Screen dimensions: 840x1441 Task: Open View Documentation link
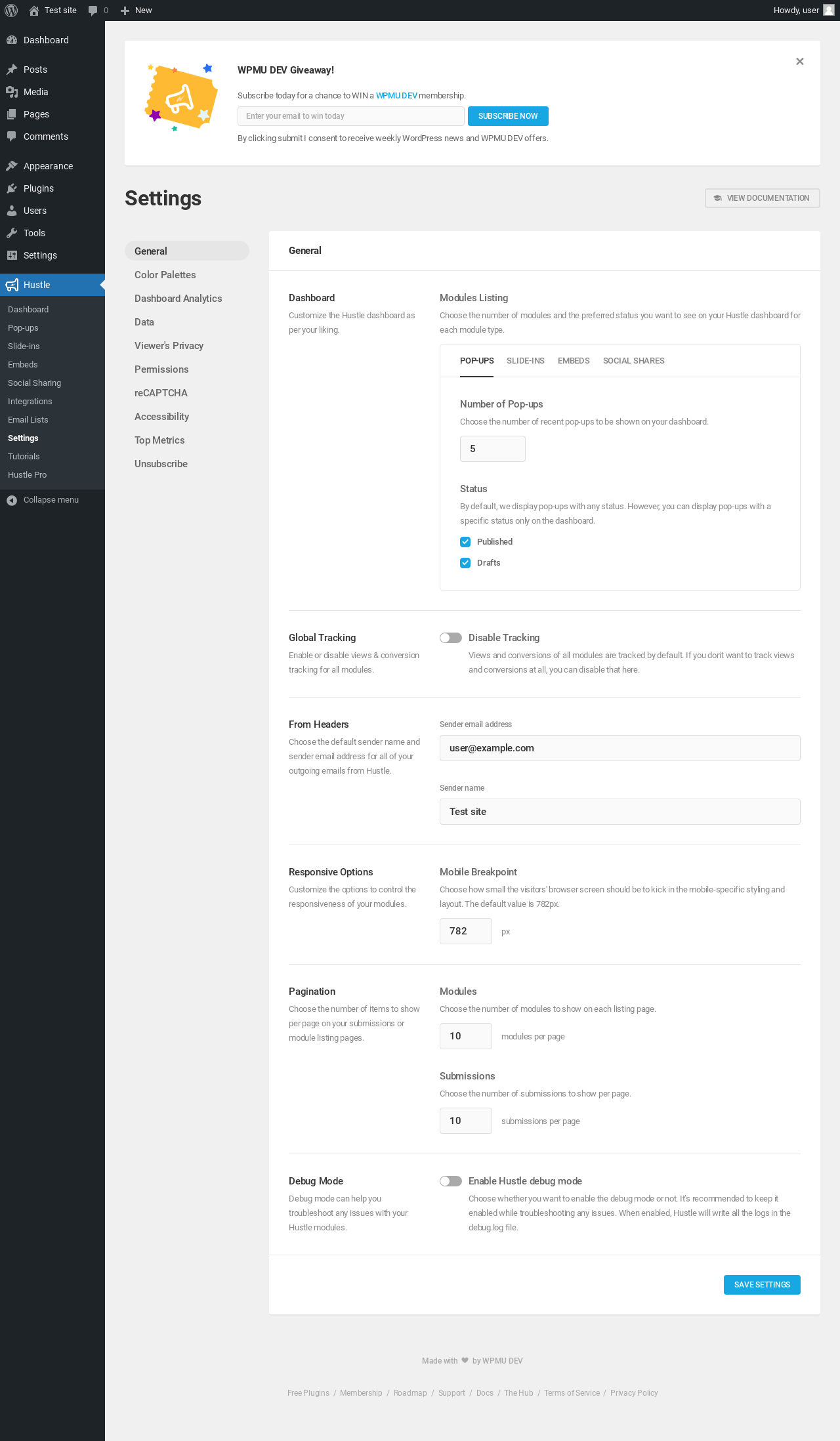tap(762, 198)
